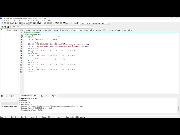Open the View menu
This screenshot has width=180, height=135.
[16, 21]
